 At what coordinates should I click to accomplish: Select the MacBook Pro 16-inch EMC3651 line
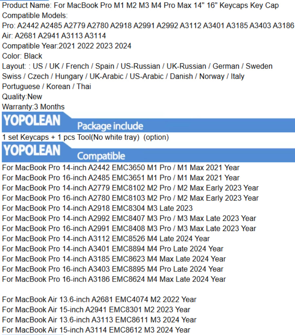coord(121,178)
